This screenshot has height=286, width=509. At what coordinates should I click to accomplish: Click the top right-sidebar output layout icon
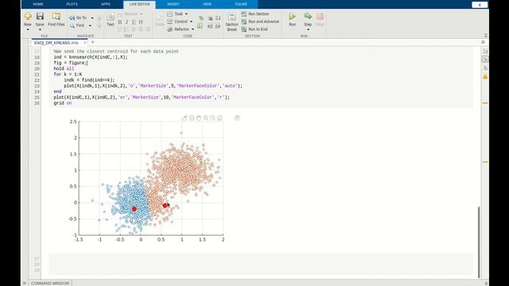485,51
